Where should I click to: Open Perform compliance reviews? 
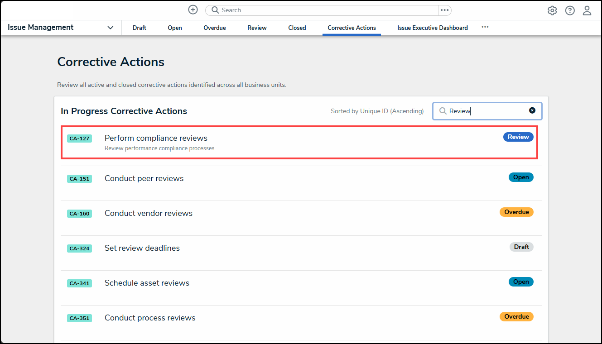coord(156,138)
